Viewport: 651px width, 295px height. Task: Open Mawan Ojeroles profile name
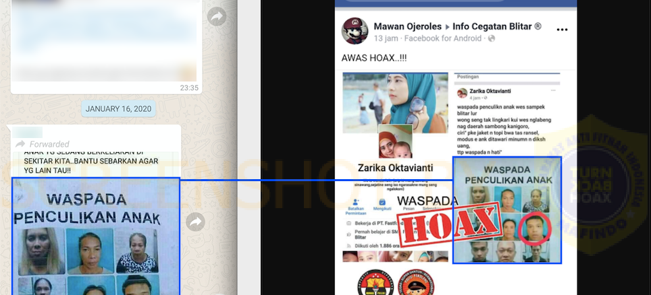(x=408, y=26)
